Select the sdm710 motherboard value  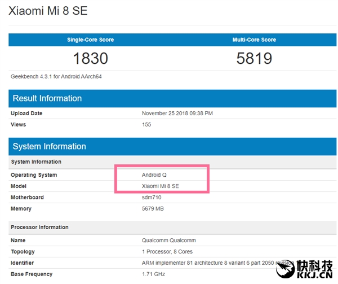click(152, 197)
